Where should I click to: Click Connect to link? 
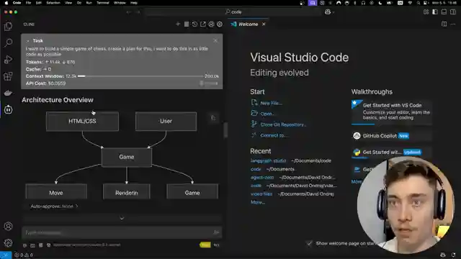pos(274,135)
